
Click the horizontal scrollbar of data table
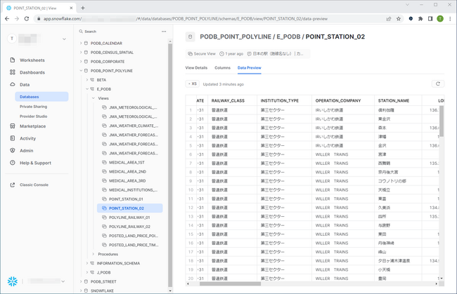pos(230,283)
